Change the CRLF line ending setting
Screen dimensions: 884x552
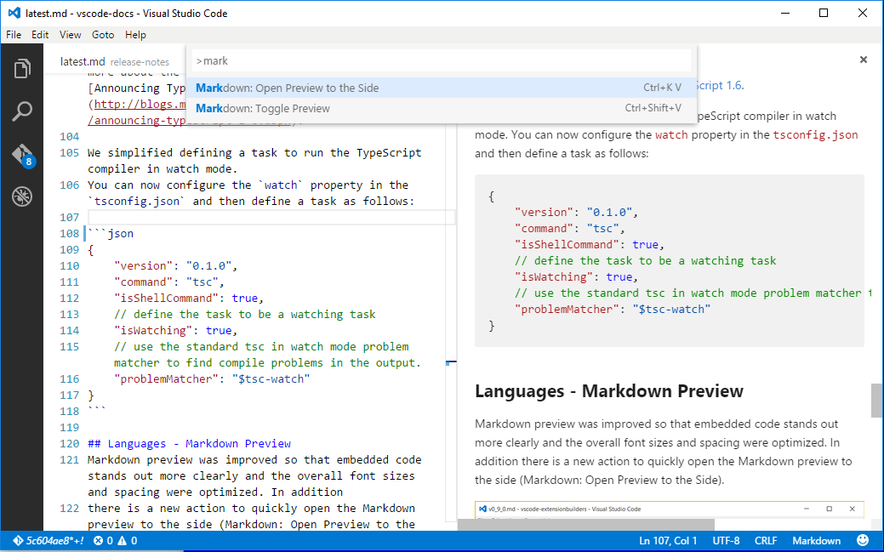(766, 541)
